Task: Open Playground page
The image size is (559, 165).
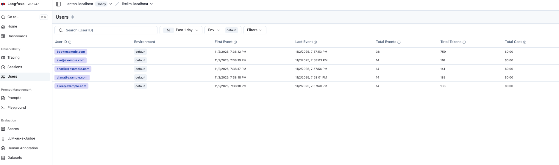Action: click(x=25, y=108)
